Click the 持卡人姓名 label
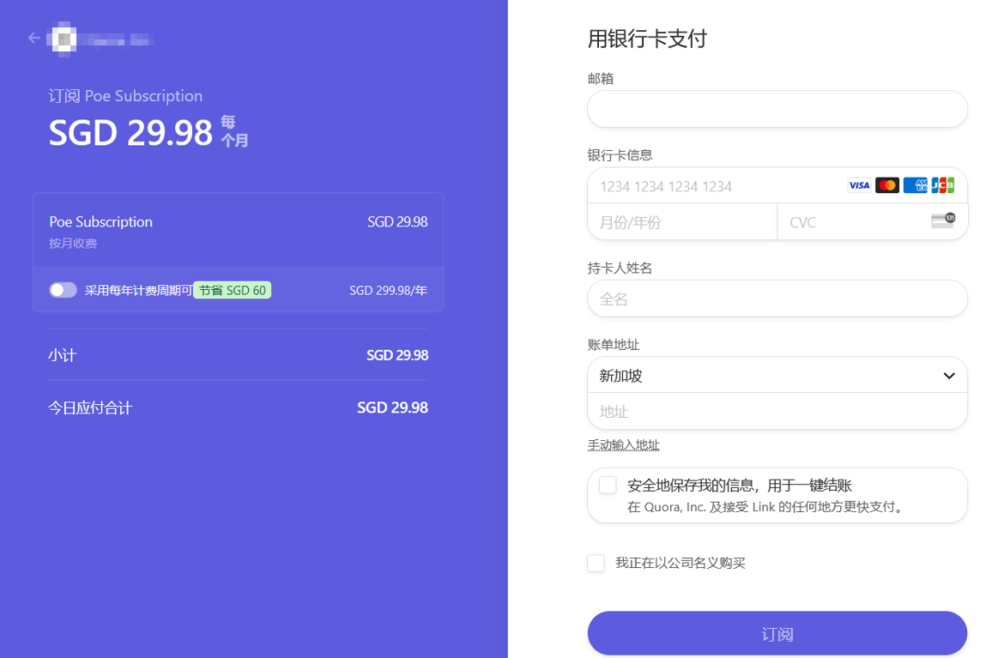The width and height of the screenshot is (986, 658). tap(620, 269)
